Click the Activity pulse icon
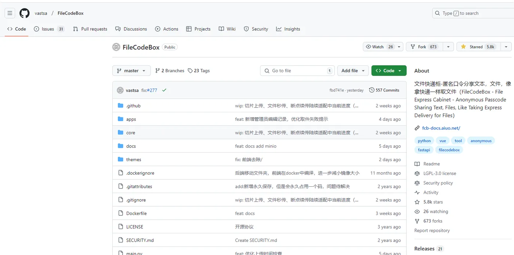 pyautogui.click(x=417, y=193)
